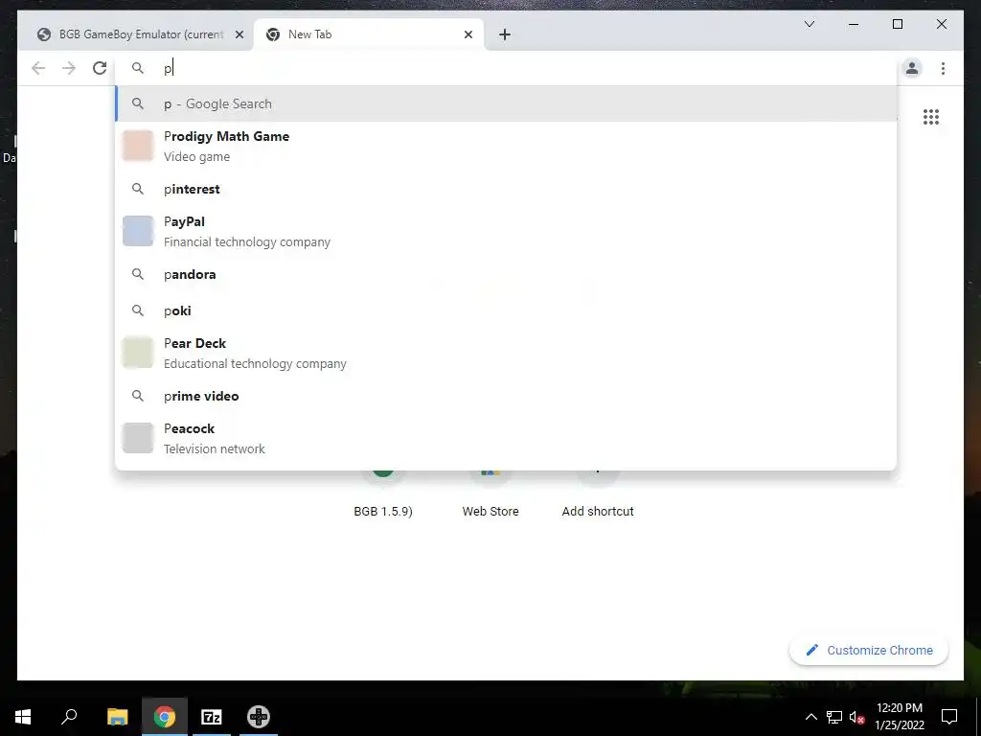Go back using the browser back arrow
981x736 pixels.
[x=38, y=68]
